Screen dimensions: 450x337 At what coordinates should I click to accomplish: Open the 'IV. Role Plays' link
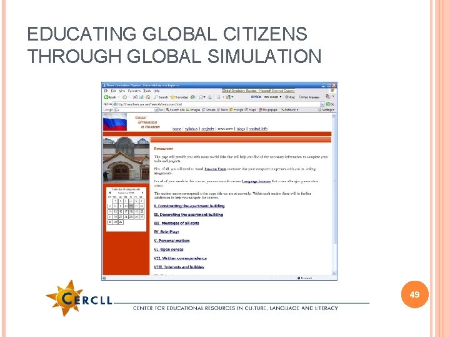coord(166,232)
